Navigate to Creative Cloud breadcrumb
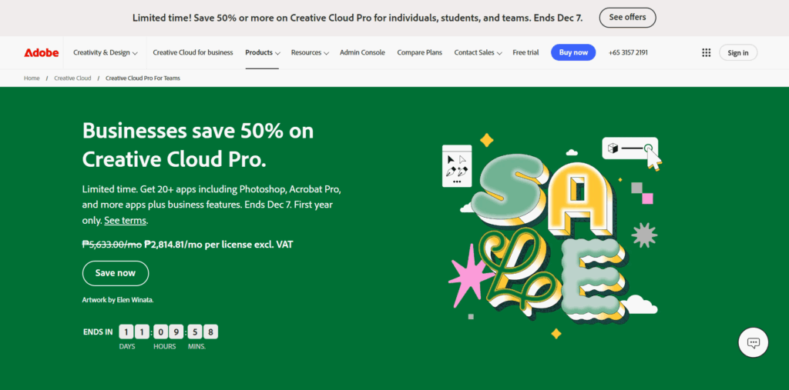 tap(72, 78)
